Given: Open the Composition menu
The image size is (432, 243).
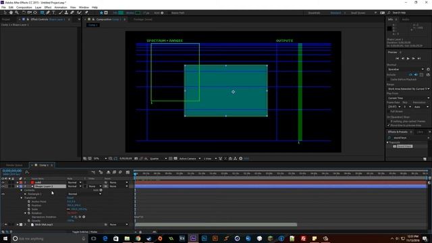Looking at the screenshot, I should click(x=24, y=7).
